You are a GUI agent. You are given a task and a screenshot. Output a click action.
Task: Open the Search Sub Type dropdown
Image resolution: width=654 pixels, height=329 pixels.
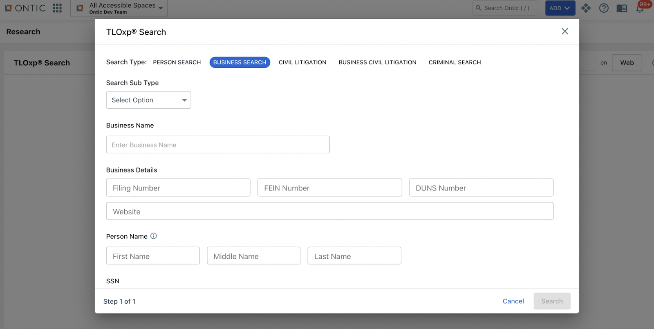(x=148, y=100)
